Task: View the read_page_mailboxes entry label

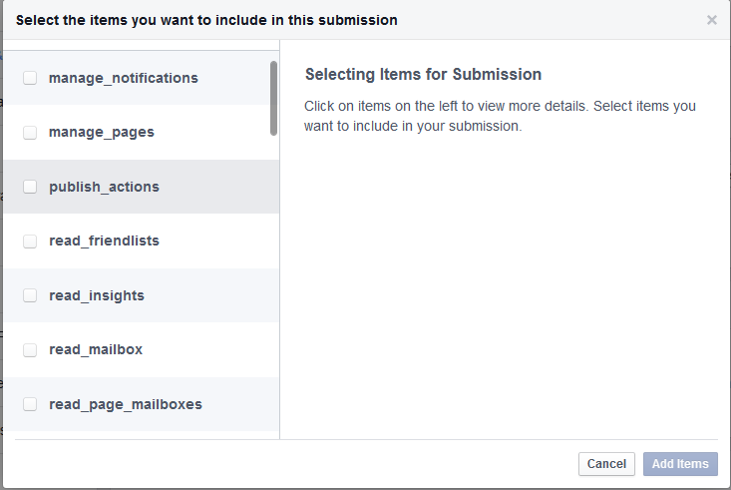Action: (x=125, y=404)
